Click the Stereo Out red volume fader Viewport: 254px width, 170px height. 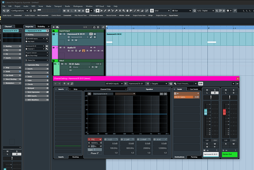point(224,112)
